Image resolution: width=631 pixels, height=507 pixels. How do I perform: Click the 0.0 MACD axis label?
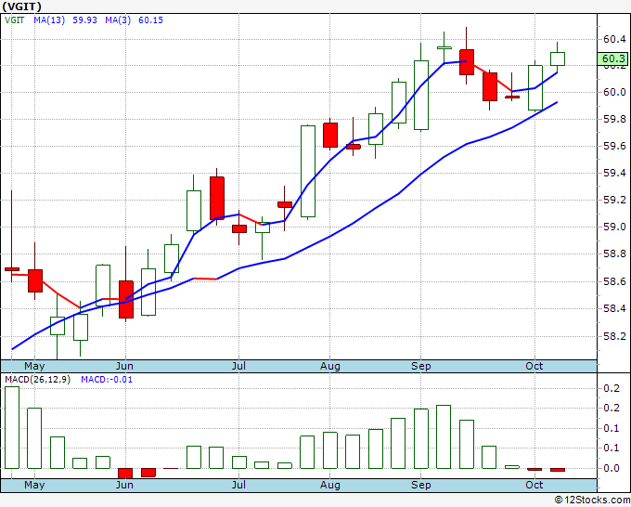click(x=612, y=468)
